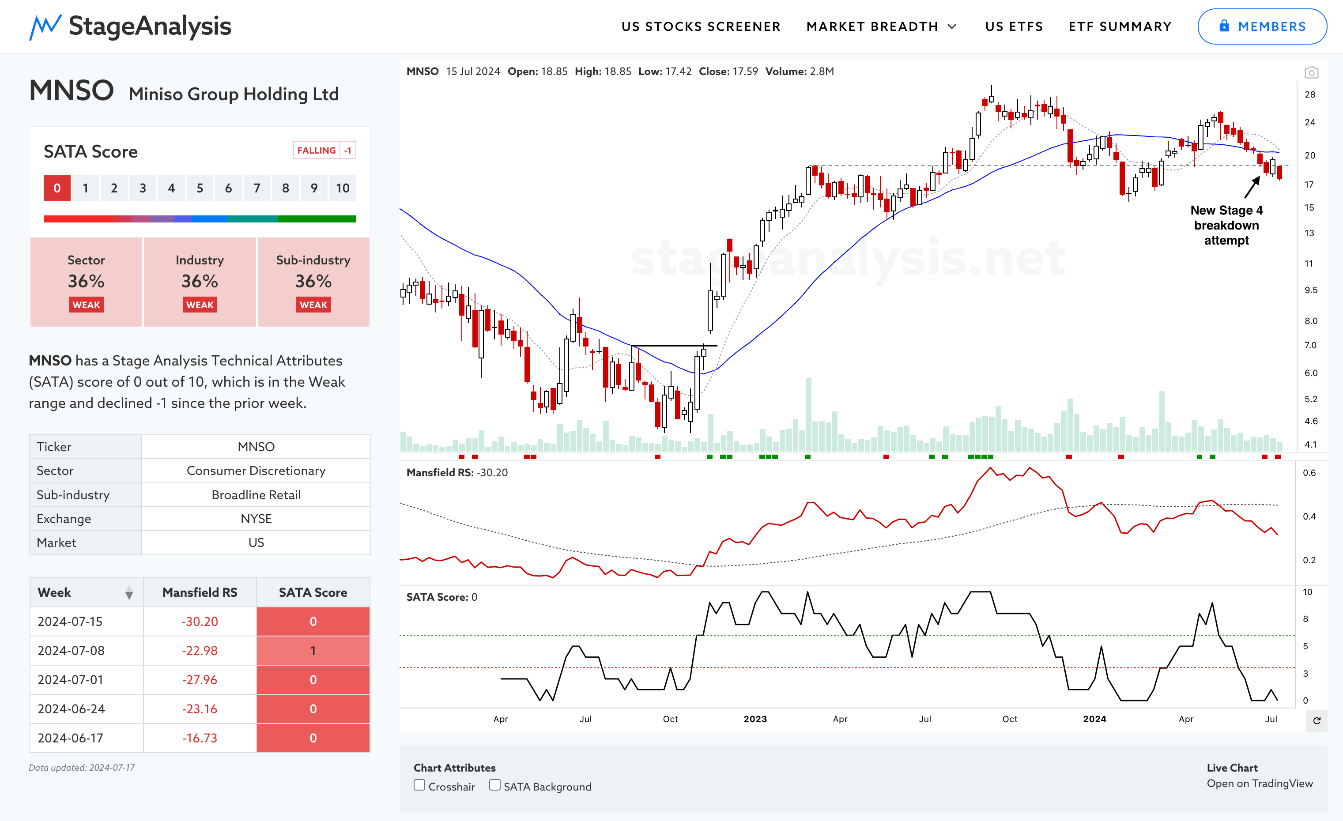Click the StageAnalysis site title

pyautogui.click(x=150, y=26)
